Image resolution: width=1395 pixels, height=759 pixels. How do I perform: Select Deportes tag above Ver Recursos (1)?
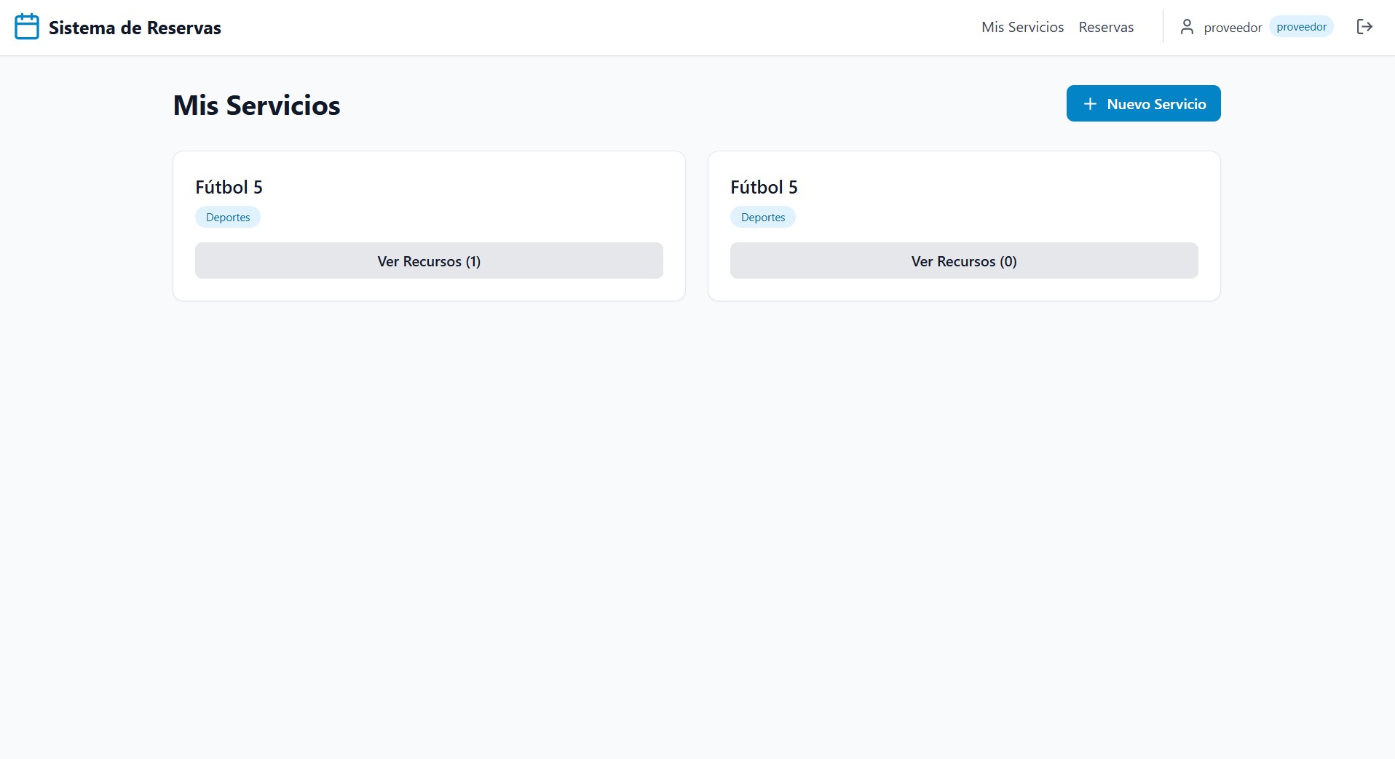coord(228,218)
